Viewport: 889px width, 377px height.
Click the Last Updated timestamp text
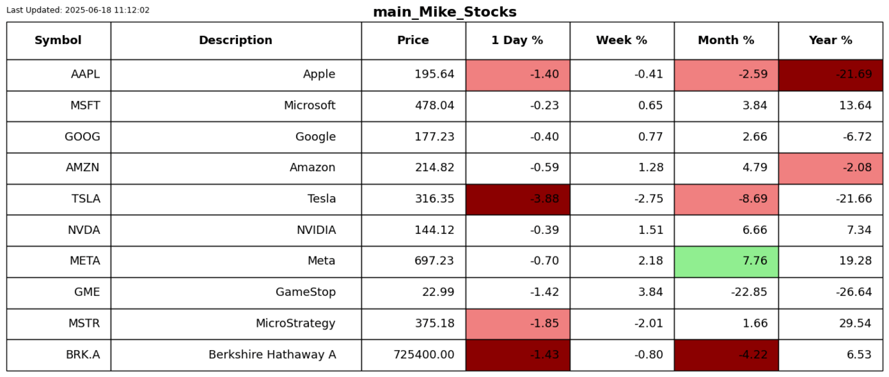(78, 10)
